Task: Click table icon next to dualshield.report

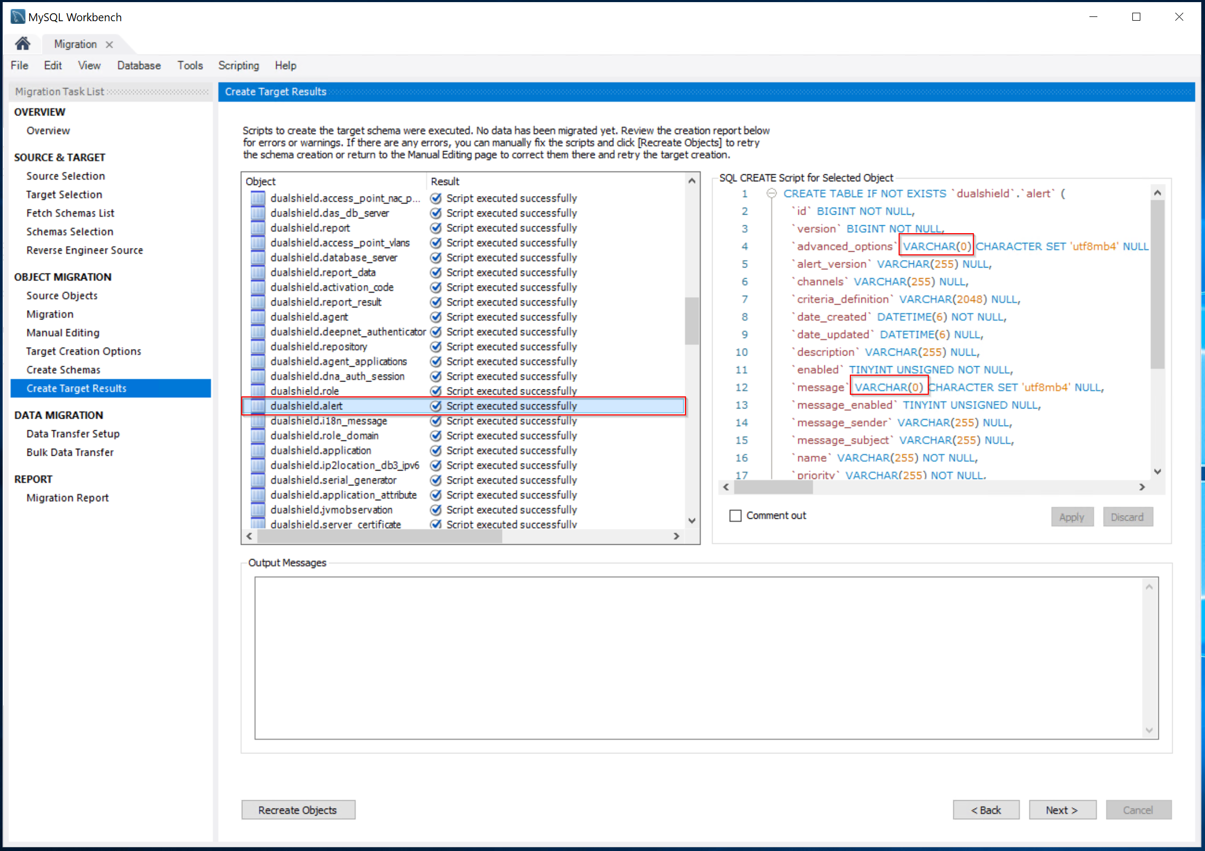Action: pos(258,228)
